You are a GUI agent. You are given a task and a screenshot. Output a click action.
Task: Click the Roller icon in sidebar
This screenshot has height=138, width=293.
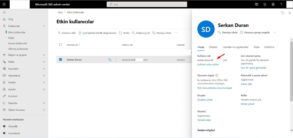(x=4, y=62)
